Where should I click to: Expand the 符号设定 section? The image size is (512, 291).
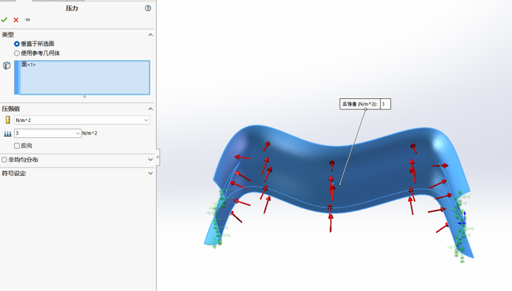pyautogui.click(x=150, y=173)
